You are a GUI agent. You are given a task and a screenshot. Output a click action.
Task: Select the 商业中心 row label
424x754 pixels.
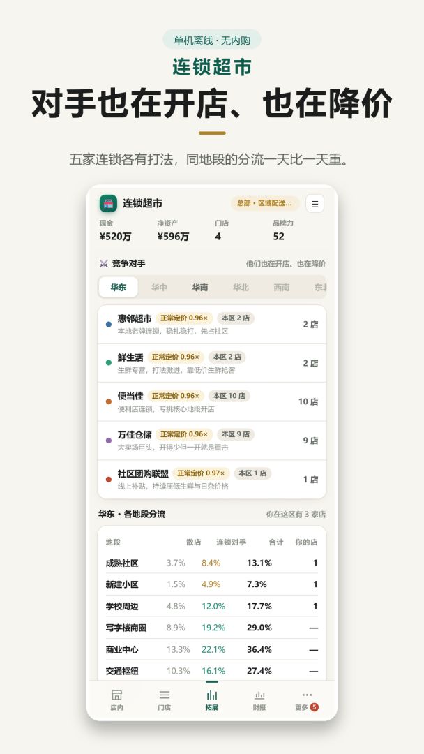[122, 650]
